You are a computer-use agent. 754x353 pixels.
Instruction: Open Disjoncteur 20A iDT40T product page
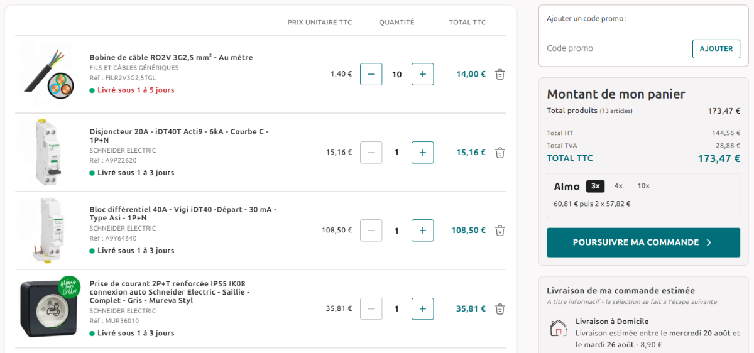[179, 136]
